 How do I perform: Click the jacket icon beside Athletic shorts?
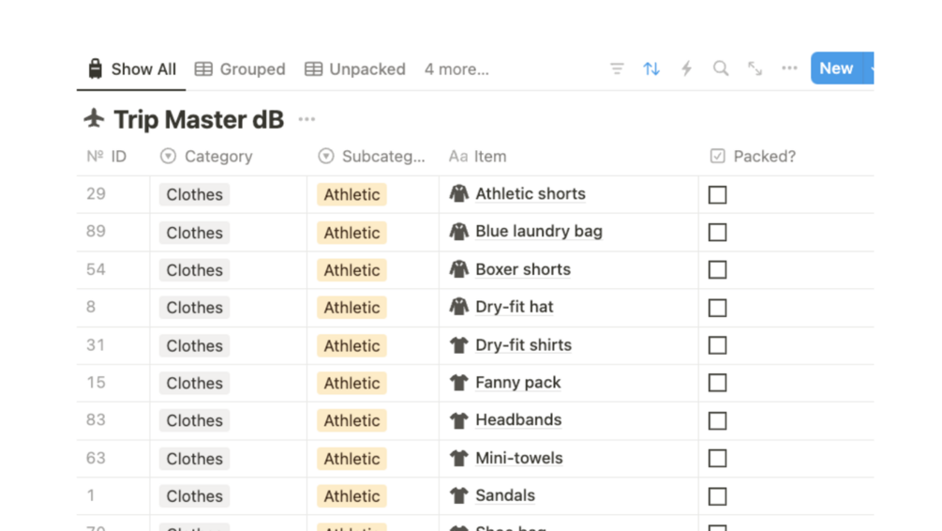coord(458,194)
